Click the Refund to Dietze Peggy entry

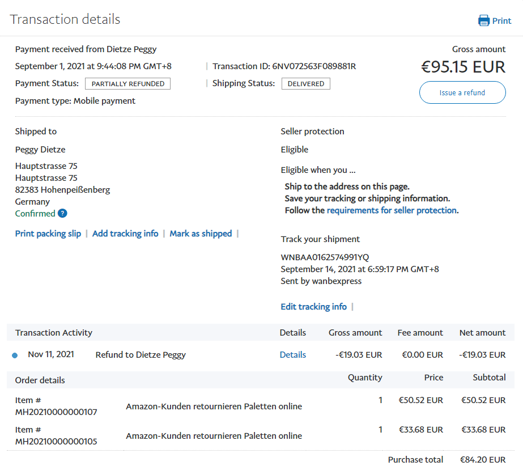(141, 355)
